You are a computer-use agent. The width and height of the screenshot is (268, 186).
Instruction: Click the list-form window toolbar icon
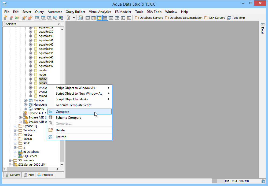pyautogui.click(x=117, y=18)
